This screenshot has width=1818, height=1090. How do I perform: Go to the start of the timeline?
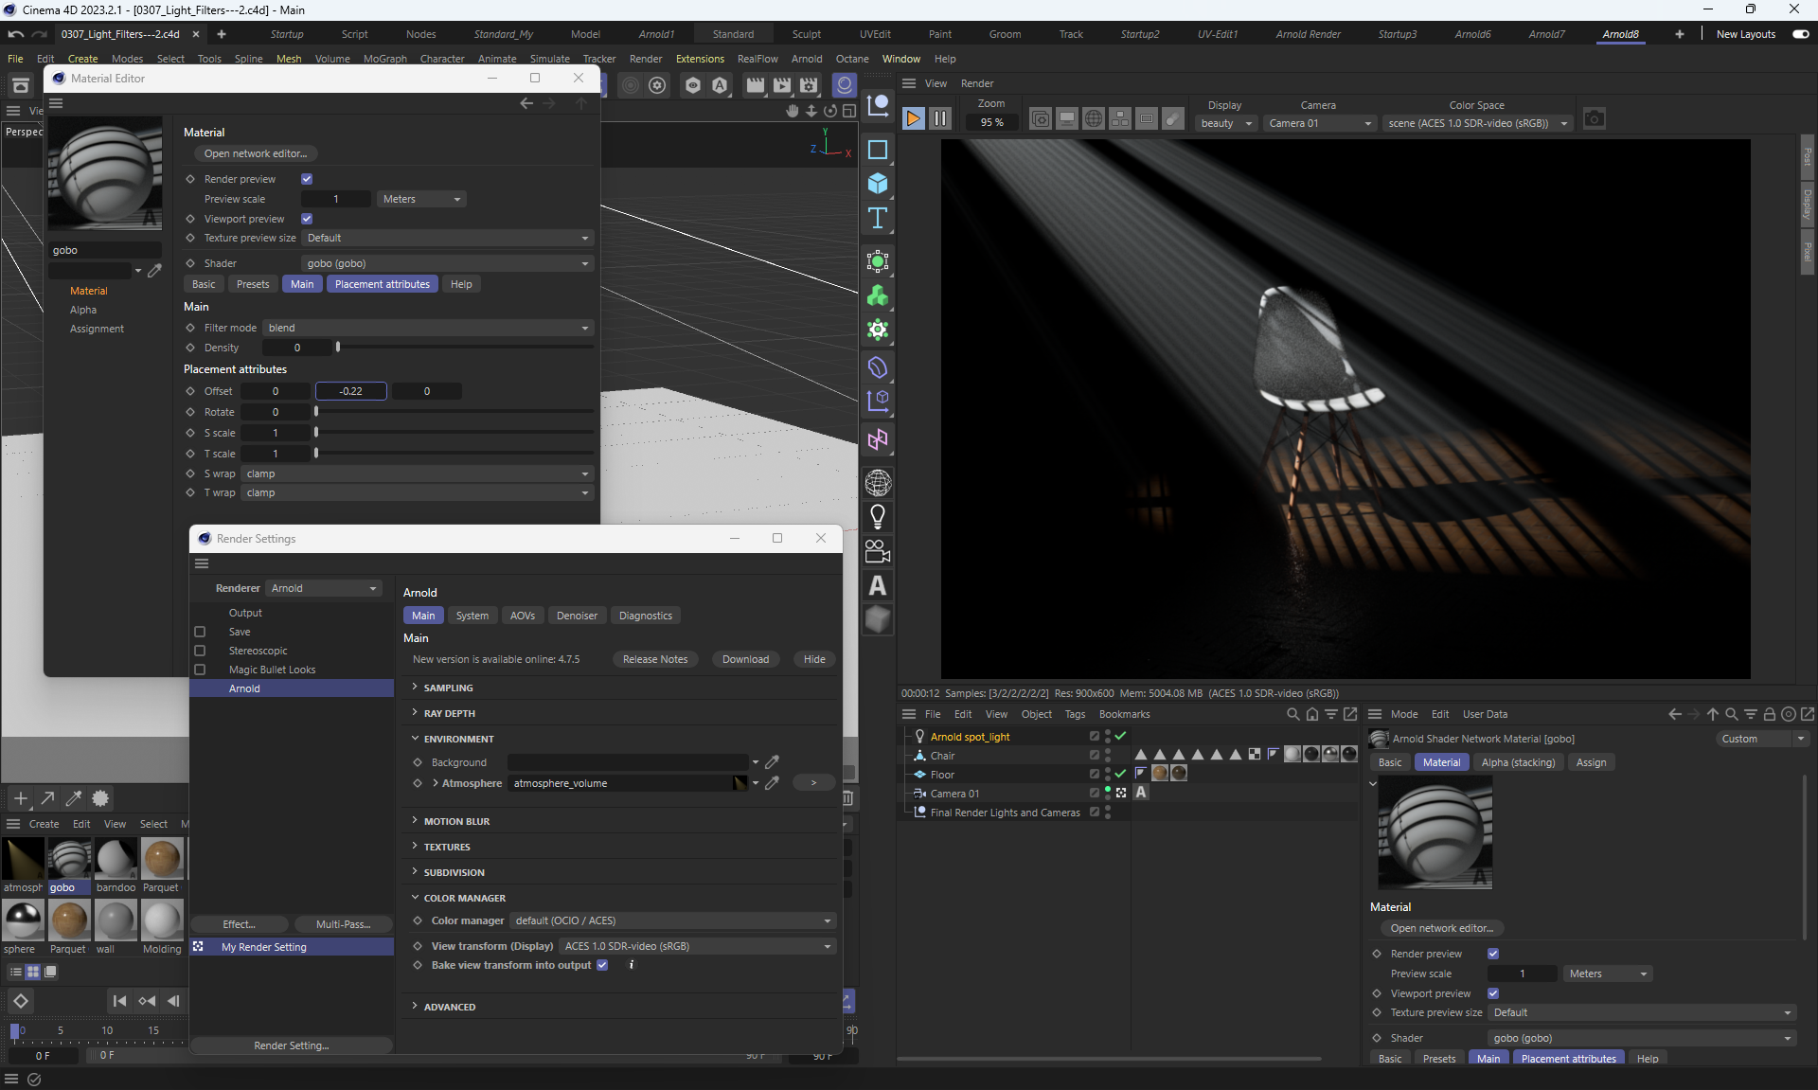(x=119, y=1001)
